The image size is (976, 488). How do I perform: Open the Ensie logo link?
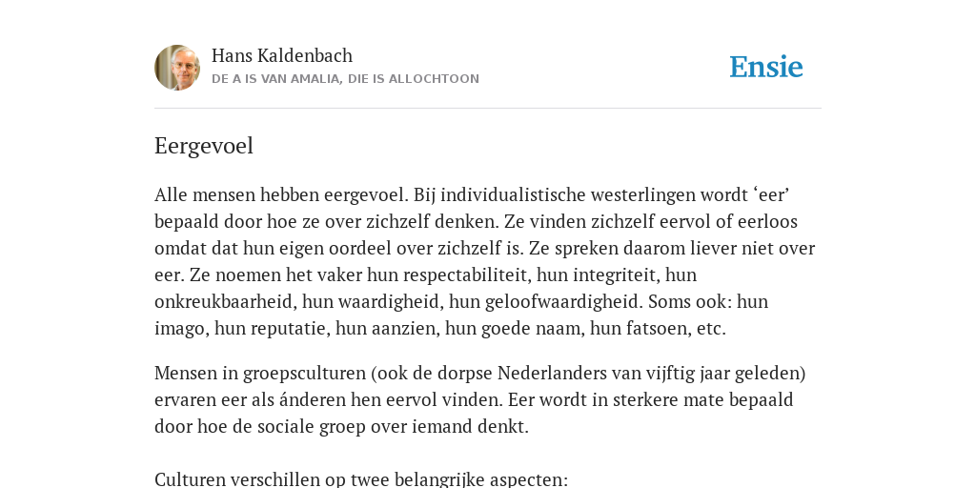(766, 67)
